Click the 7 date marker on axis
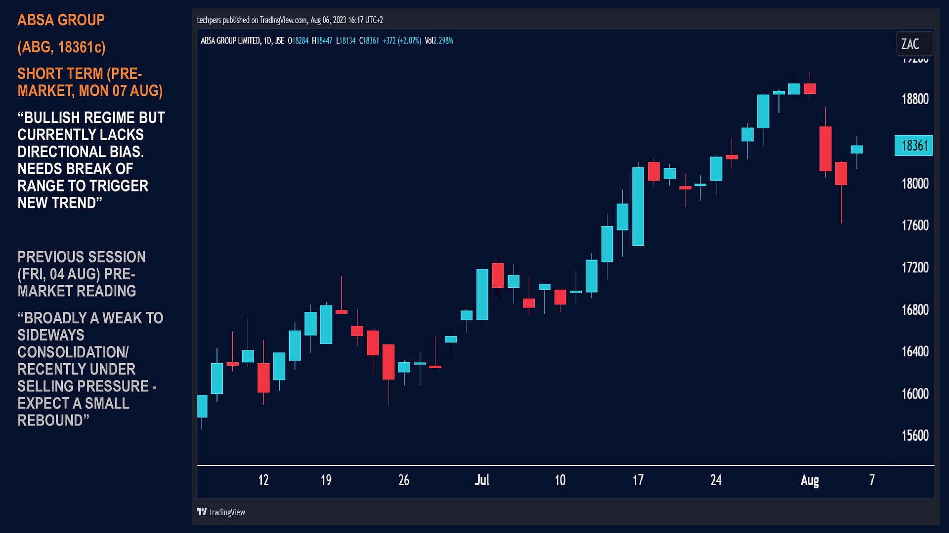 [x=872, y=480]
